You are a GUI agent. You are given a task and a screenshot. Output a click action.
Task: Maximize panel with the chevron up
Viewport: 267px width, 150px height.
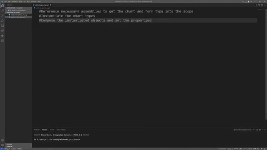click(x=263, y=130)
